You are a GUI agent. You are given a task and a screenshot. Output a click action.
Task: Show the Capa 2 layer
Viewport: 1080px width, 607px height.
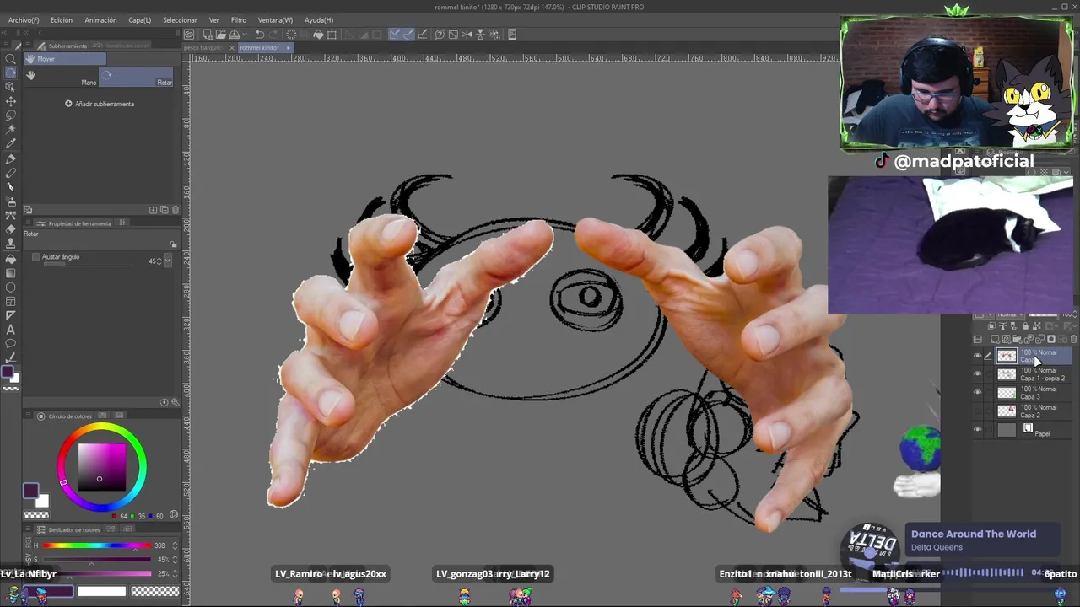[x=978, y=411]
